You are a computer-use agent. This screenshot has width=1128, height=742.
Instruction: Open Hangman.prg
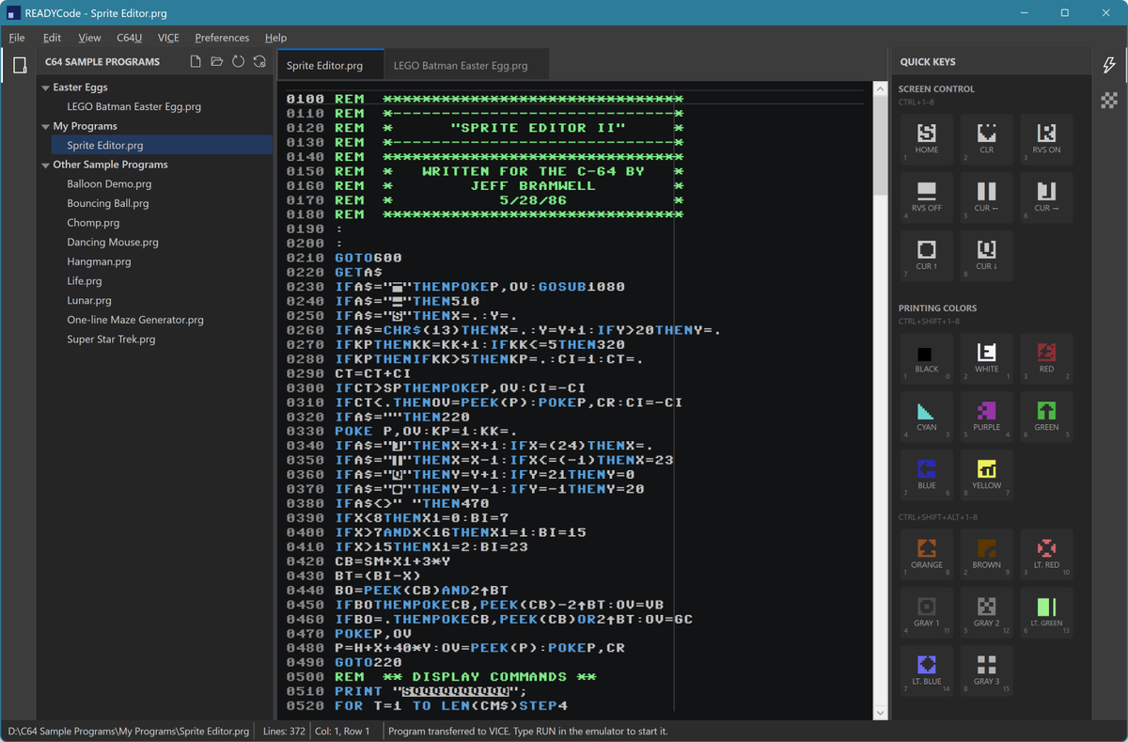[x=99, y=261]
